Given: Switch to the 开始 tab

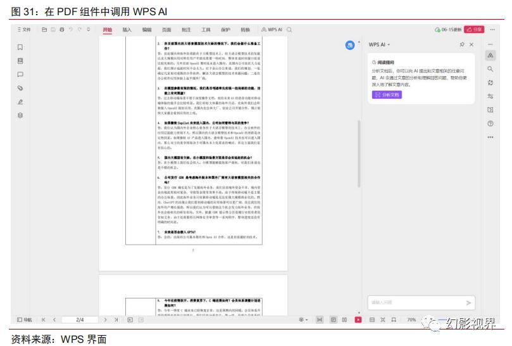Looking at the screenshot, I should tap(108, 30).
